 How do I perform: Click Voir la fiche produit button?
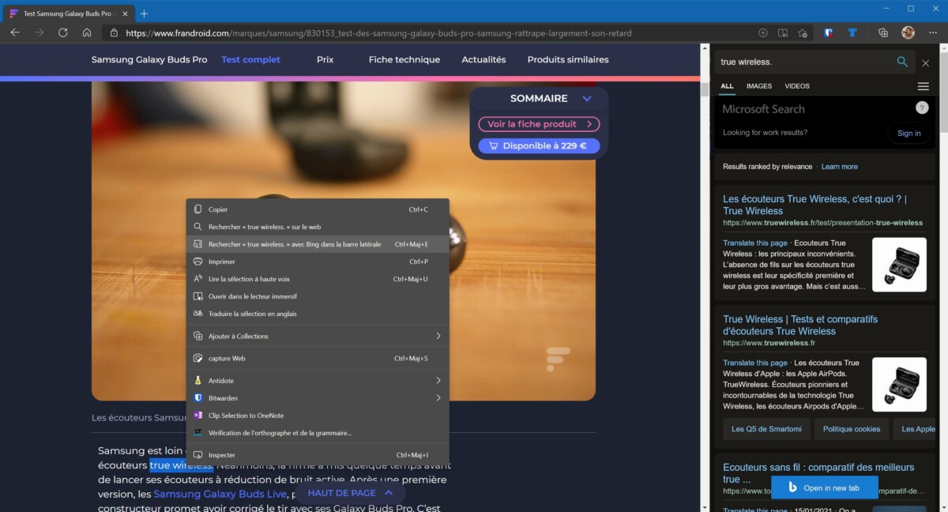pyautogui.click(x=539, y=124)
